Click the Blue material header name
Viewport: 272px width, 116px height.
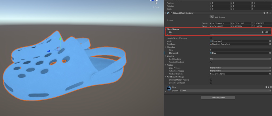tap(174, 87)
